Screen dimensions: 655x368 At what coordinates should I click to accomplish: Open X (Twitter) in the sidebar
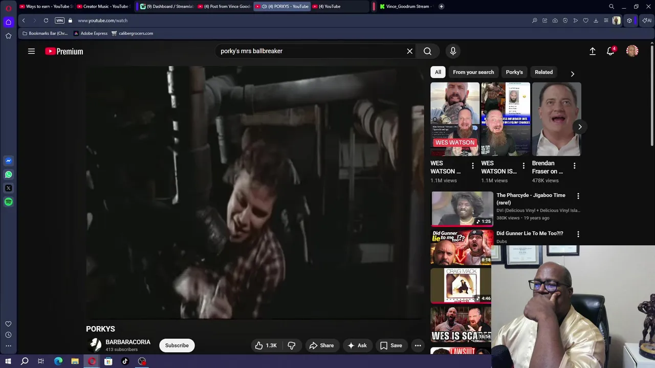pyautogui.click(x=8, y=188)
